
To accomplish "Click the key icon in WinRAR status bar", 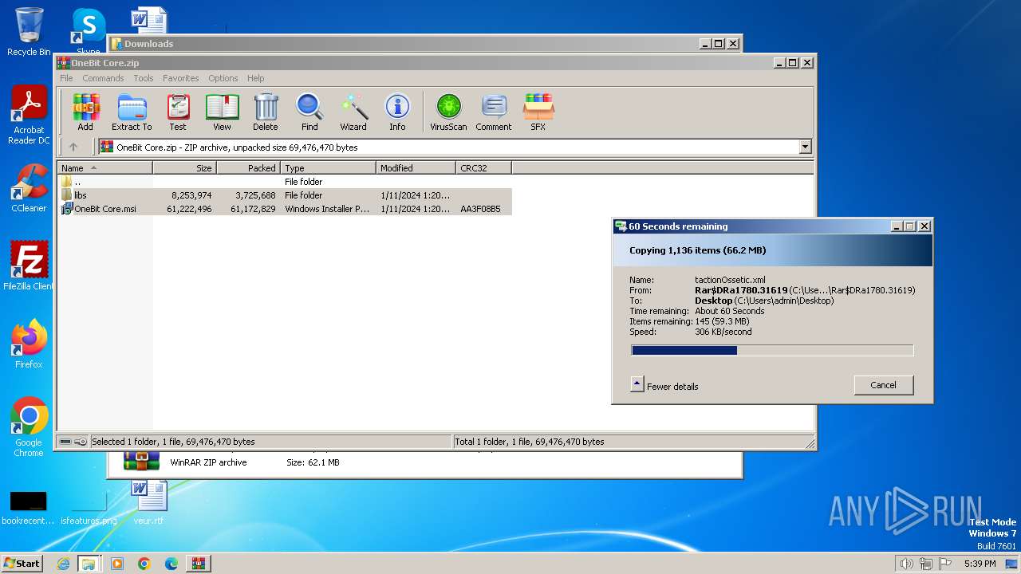I will [x=81, y=442].
